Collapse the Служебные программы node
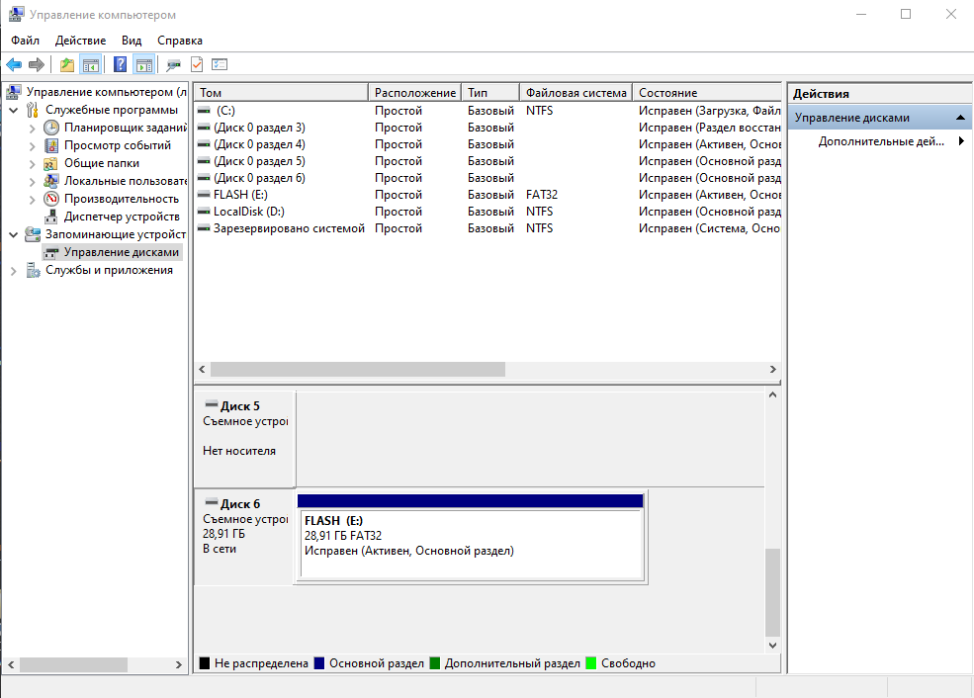Image resolution: width=974 pixels, height=698 pixels. click(13, 110)
